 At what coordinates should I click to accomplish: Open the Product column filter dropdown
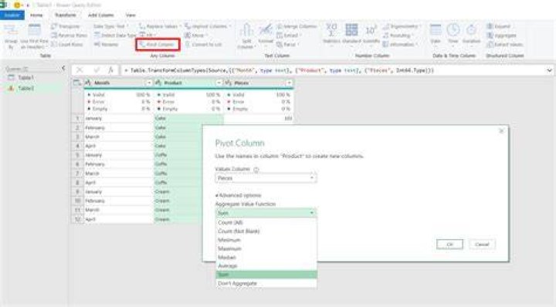(x=219, y=83)
